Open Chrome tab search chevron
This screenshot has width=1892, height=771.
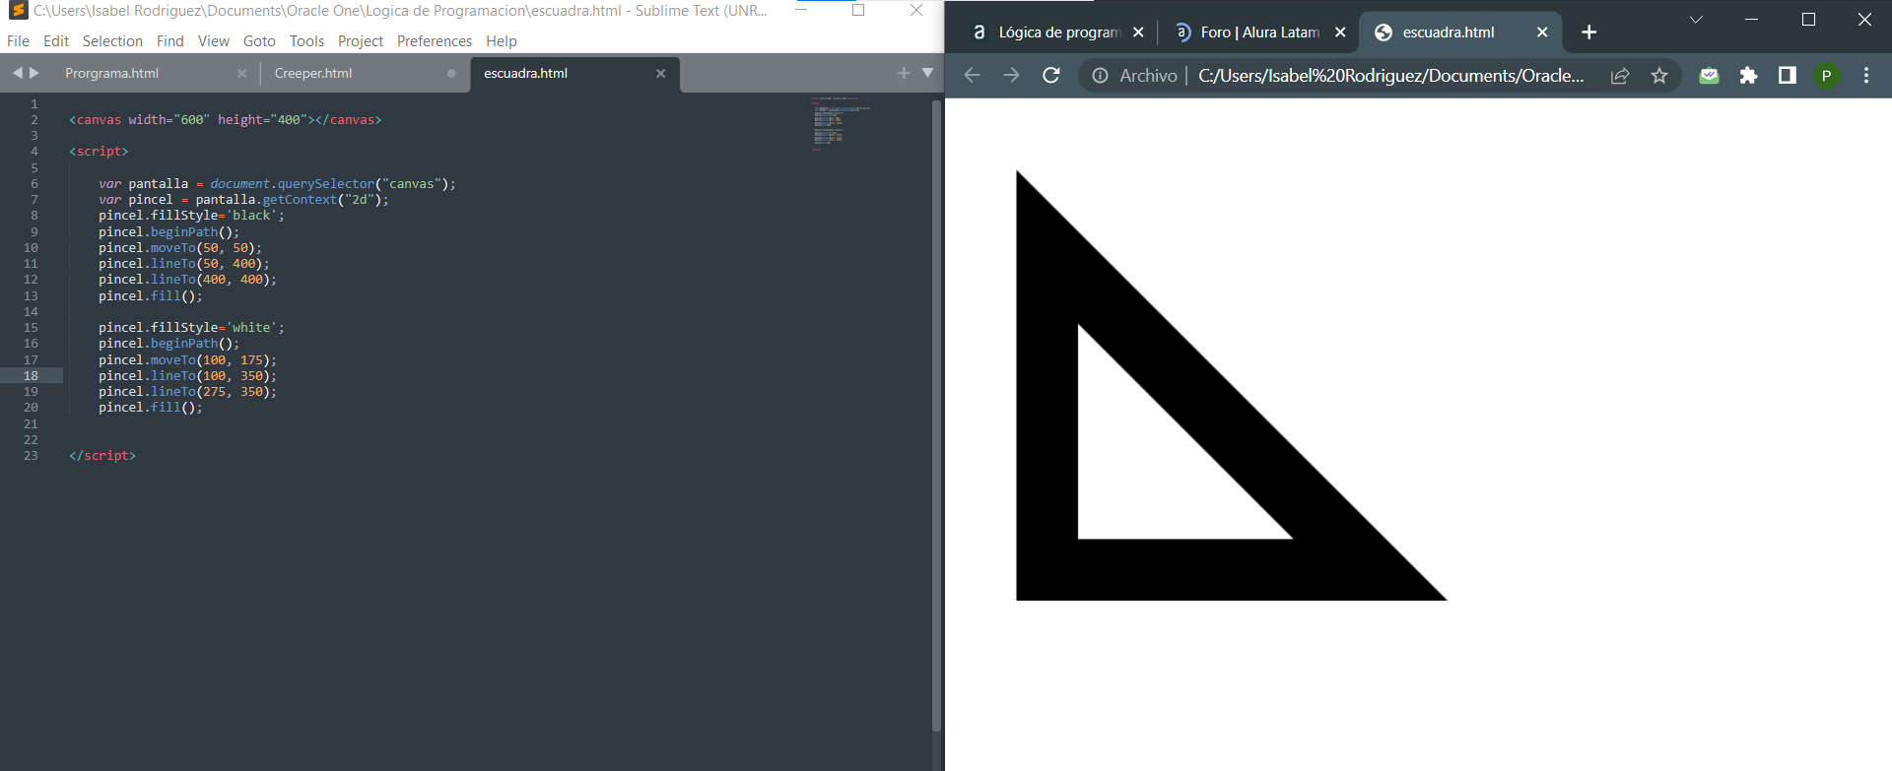(1696, 20)
